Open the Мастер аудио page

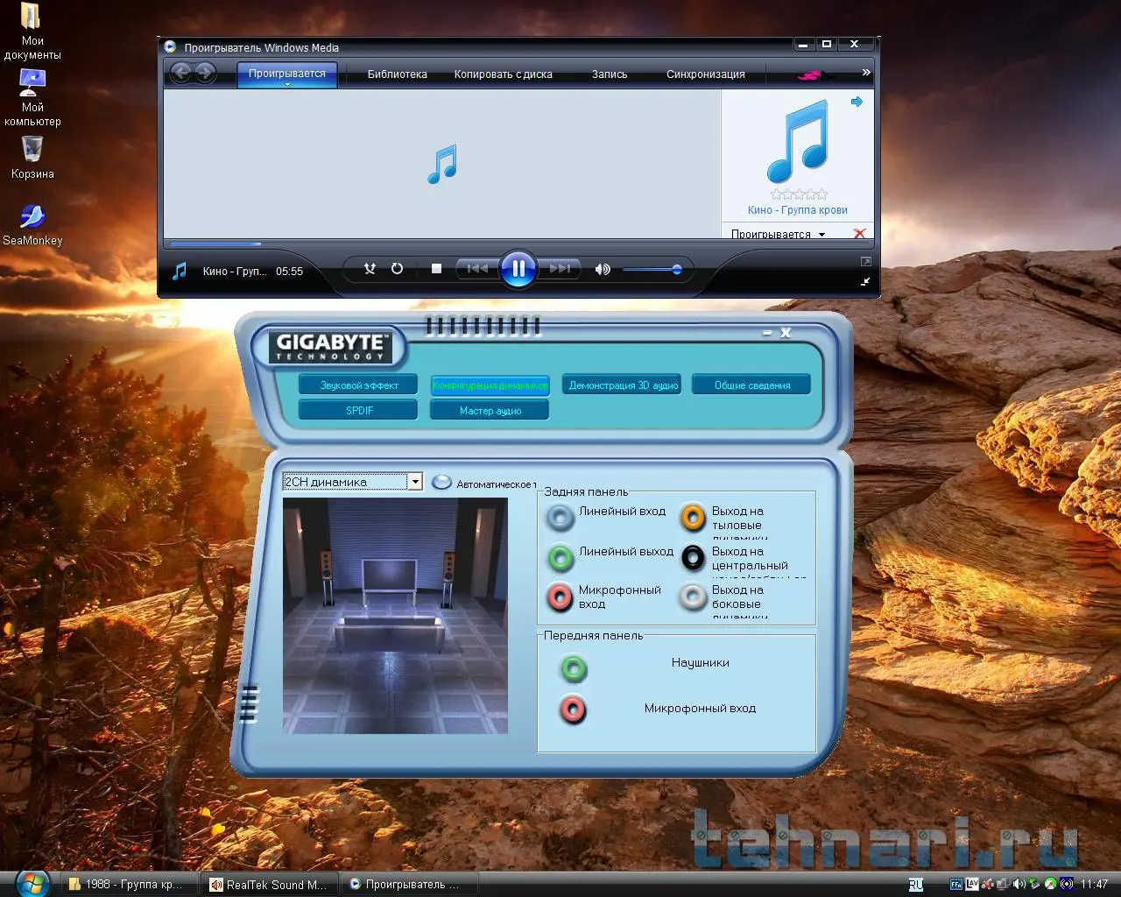click(x=490, y=410)
